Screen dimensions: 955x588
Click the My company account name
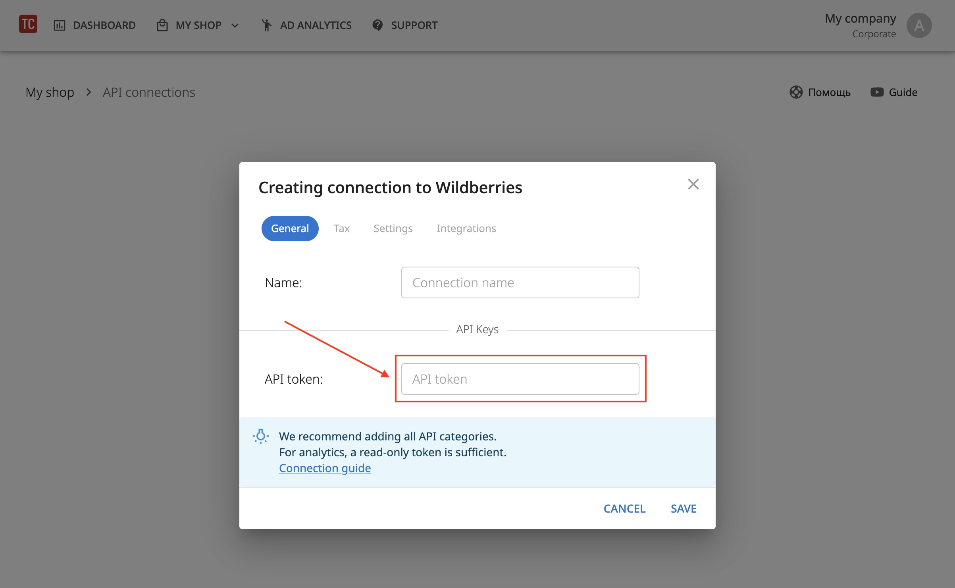tap(861, 18)
